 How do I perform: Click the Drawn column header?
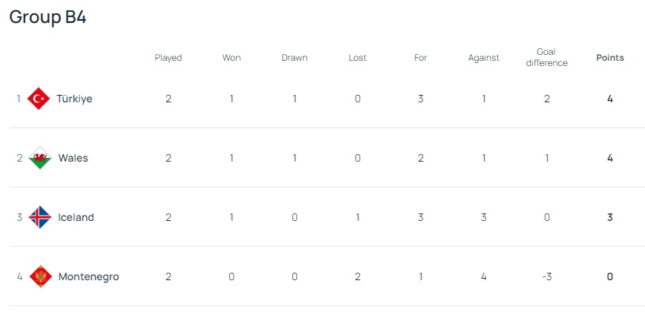point(295,58)
